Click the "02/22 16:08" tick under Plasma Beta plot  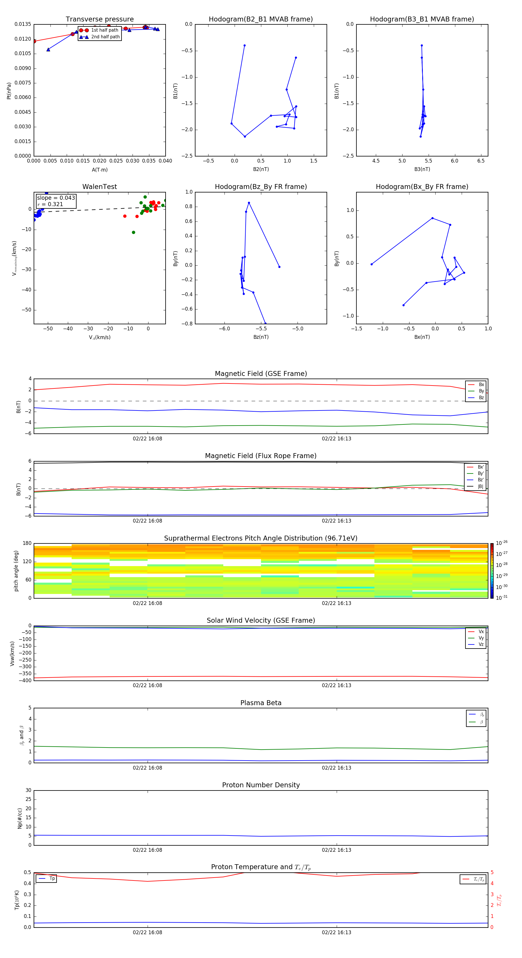click(148, 768)
